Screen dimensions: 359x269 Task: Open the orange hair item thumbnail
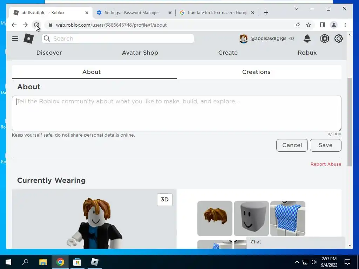[x=215, y=219]
